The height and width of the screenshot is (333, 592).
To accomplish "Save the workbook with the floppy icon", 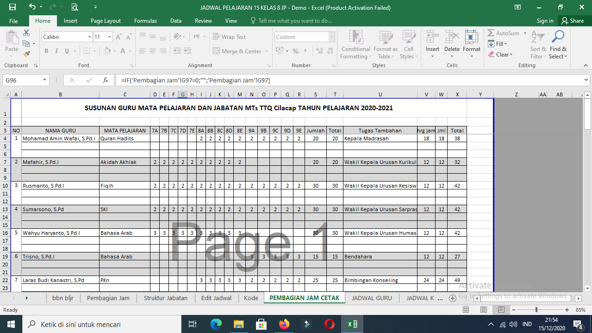I will 12,7.
